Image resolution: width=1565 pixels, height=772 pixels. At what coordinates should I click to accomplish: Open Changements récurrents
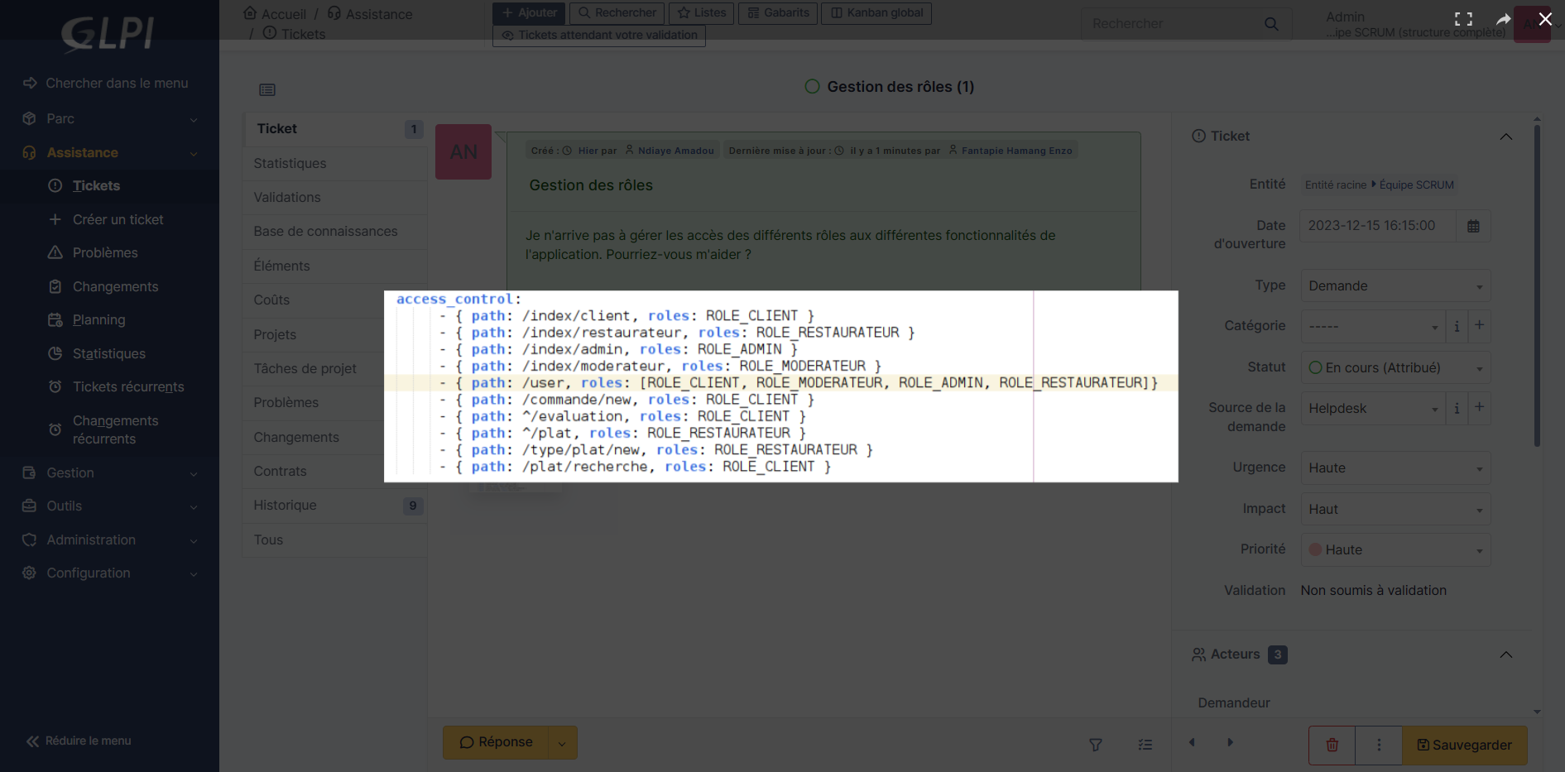115,429
